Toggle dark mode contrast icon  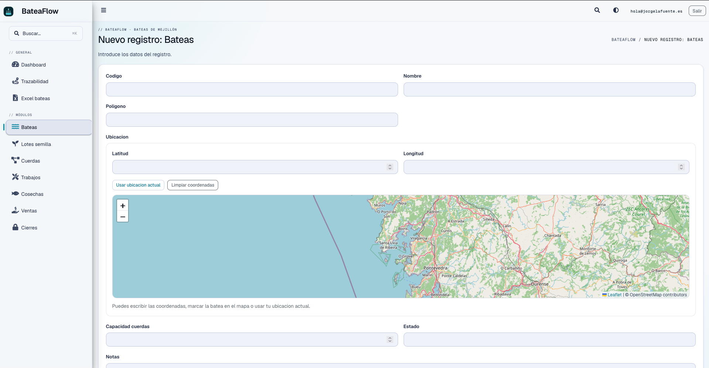tap(616, 10)
